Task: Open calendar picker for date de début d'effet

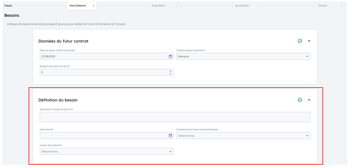Action: (170, 56)
